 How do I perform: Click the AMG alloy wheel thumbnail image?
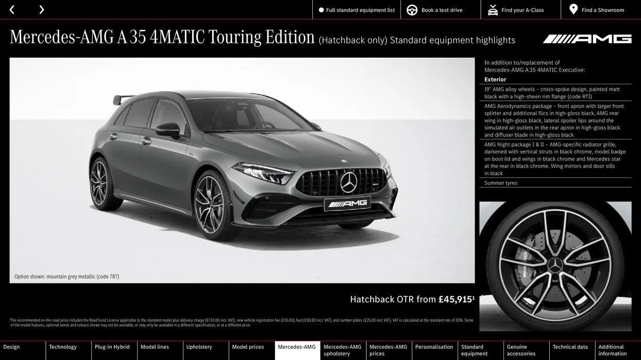tap(555, 266)
